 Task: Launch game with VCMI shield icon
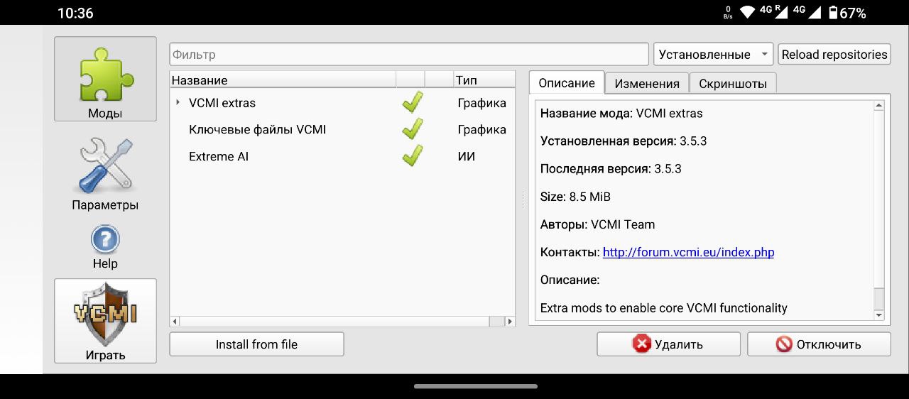pyautogui.click(x=105, y=321)
